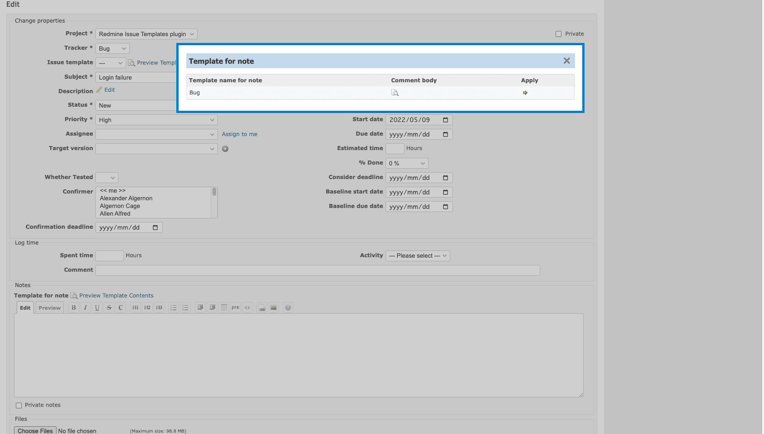Switch to the Preview tab in notes
This screenshot has width=764, height=434.
[50, 308]
